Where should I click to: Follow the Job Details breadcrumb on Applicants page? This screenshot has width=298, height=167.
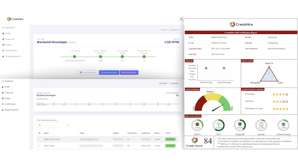click(163, 83)
